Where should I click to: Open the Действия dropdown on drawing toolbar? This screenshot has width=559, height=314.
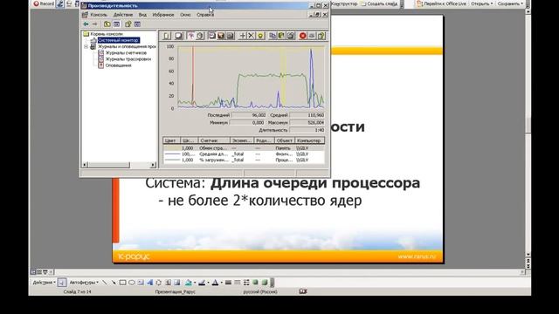click(44, 283)
